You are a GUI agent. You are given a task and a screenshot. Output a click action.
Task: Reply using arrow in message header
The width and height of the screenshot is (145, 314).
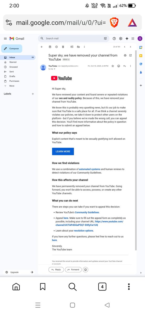[125, 66]
